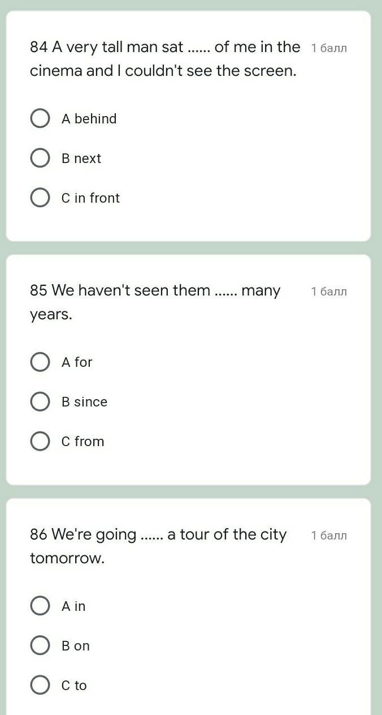Mark the 'C in front' radio circle
Screen dimensions: 382x715
tap(40, 198)
